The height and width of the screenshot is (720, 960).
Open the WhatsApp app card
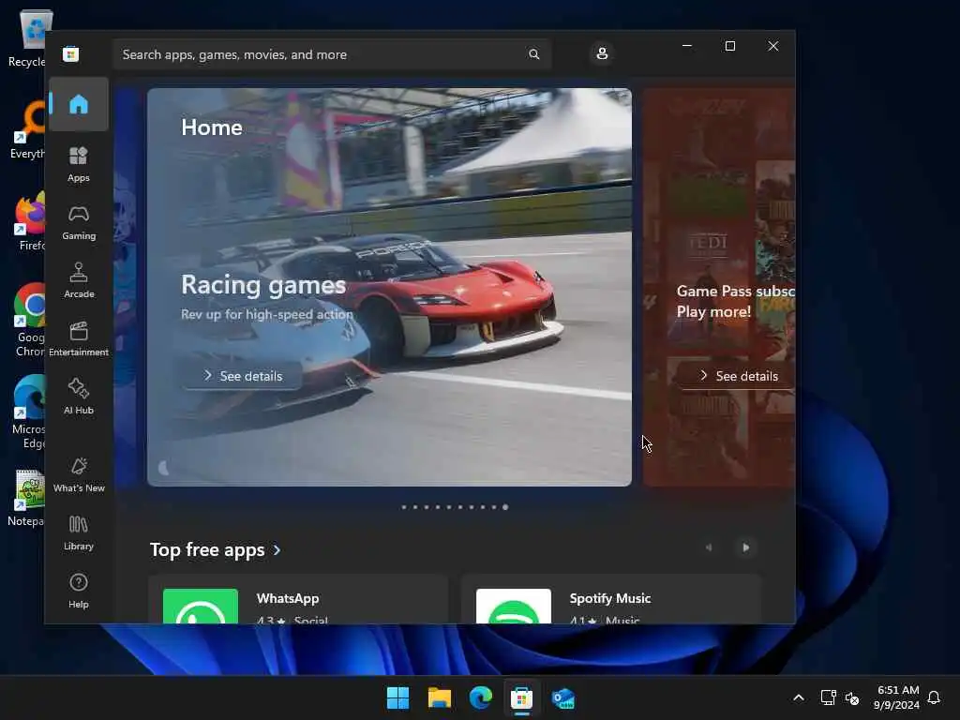click(298, 599)
